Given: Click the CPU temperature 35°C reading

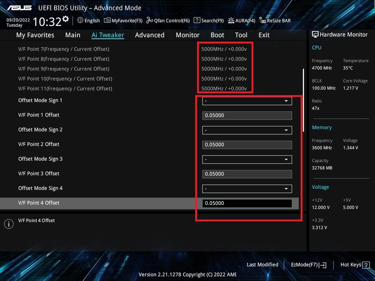Looking at the screenshot, I should click(348, 68).
